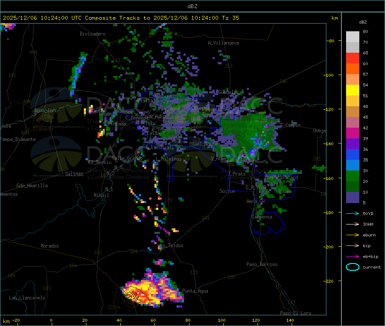Click the Co_Diamante map label
Viewport: 385px width, 326px height.
pyautogui.click(x=39, y=129)
